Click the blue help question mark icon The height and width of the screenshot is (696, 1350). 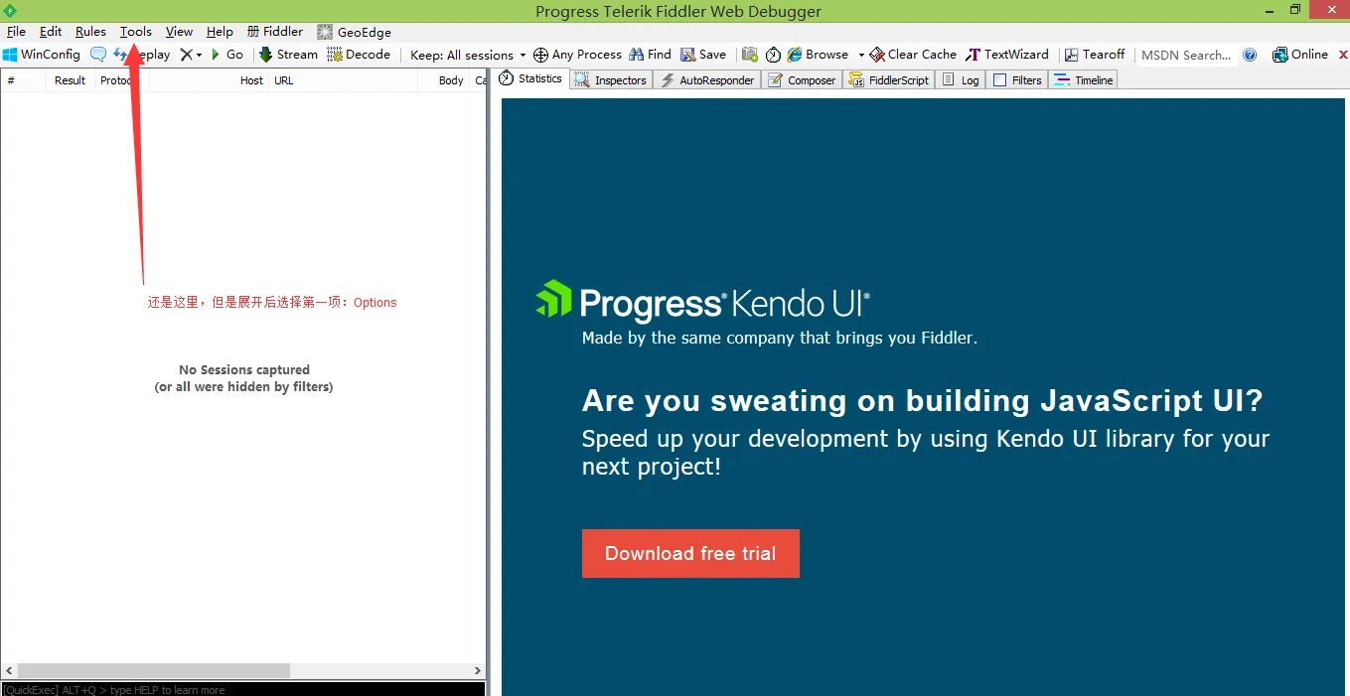[1250, 55]
